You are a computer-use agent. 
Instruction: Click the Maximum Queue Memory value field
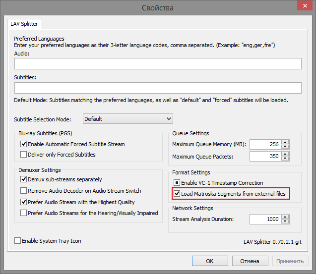[x=265, y=144]
